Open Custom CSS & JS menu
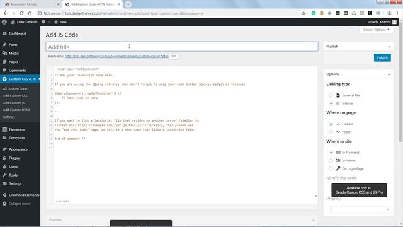This screenshot has width=403, height=227. [x=20, y=79]
